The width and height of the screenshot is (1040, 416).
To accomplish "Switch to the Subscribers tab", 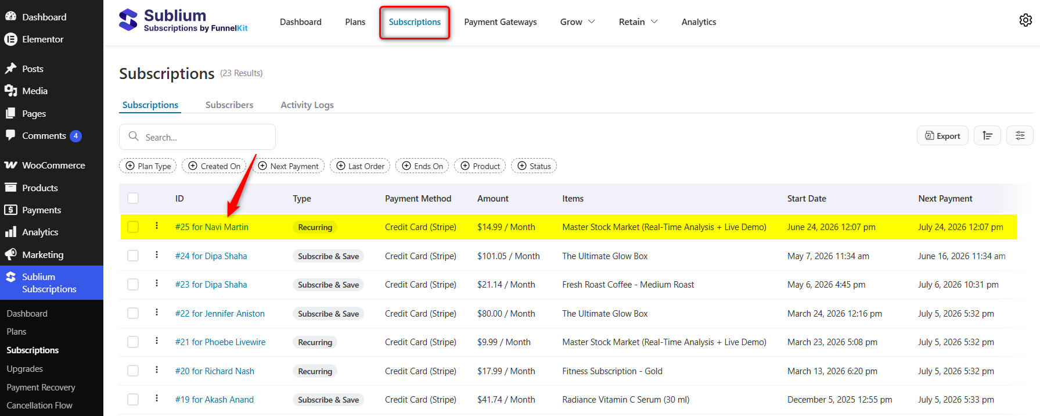I will (229, 105).
